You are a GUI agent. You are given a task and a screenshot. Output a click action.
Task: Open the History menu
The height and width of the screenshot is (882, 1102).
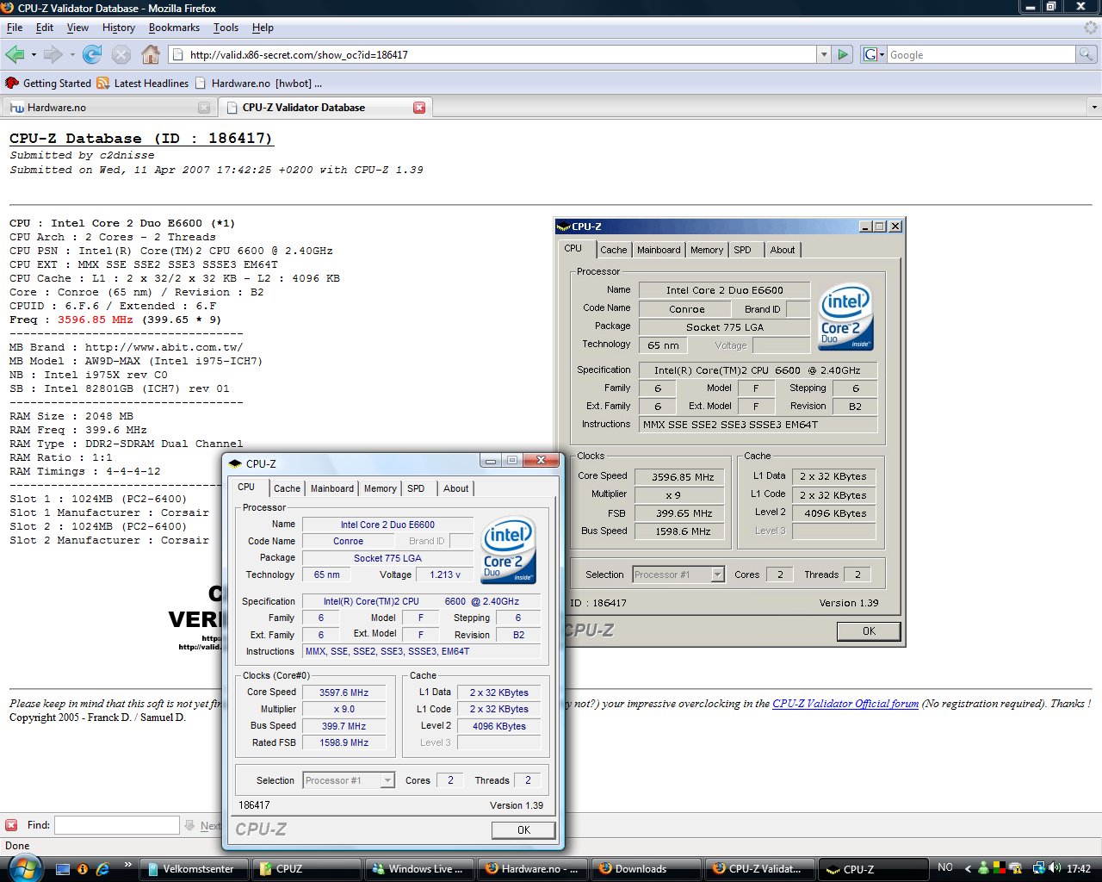tap(119, 28)
